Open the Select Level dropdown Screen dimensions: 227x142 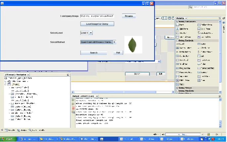pos(91,33)
